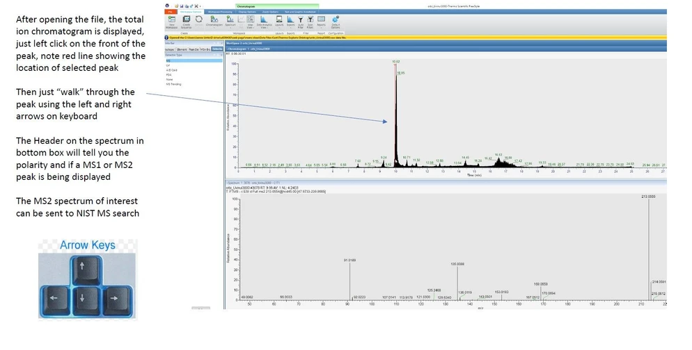Open the Reports ribbon button
Viewport: 692px width, 350px height.
(x=322, y=22)
